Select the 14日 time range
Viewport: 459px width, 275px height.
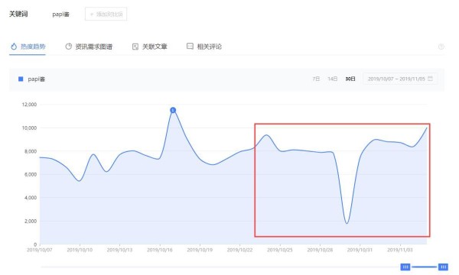pos(333,79)
